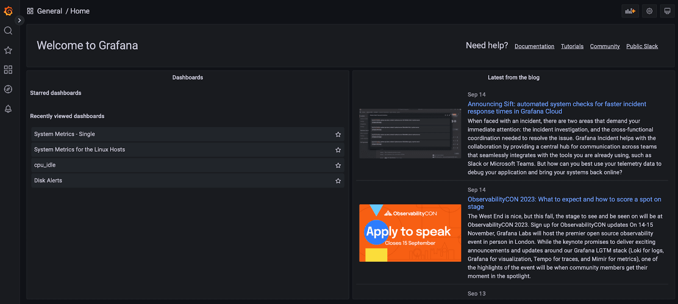The image size is (678, 304).
Task: Open the Tutorials link
Action: click(x=572, y=46)
